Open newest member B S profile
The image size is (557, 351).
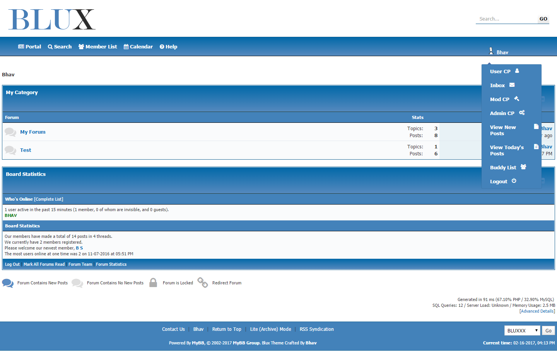pos(79,248)
